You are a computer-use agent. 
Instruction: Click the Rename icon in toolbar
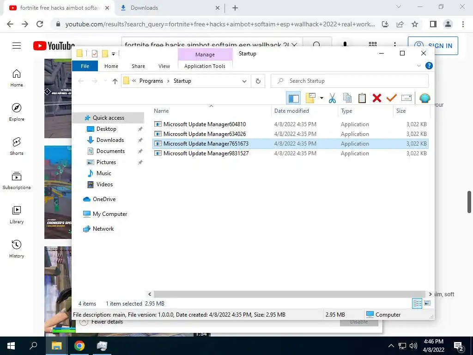point(406,98)
